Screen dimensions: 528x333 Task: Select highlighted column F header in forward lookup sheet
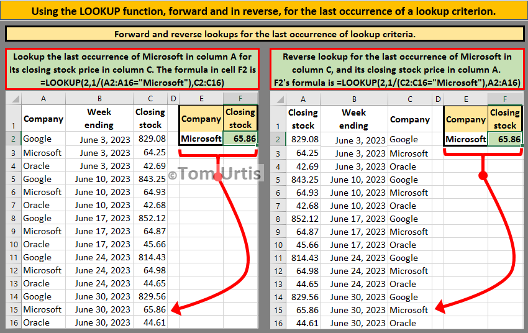240,99
